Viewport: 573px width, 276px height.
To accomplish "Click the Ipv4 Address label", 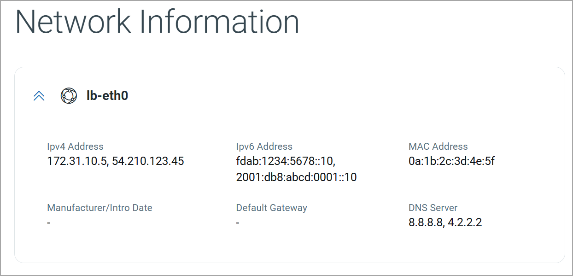I will coord(75,147).
